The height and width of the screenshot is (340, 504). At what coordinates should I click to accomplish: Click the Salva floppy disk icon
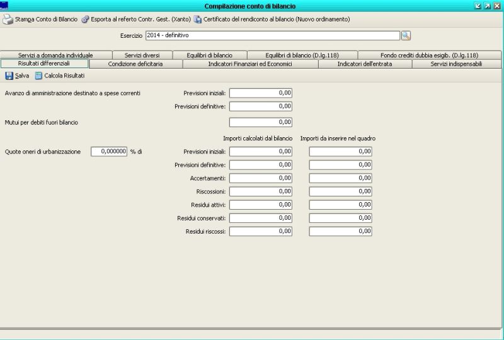pos(9,76)
